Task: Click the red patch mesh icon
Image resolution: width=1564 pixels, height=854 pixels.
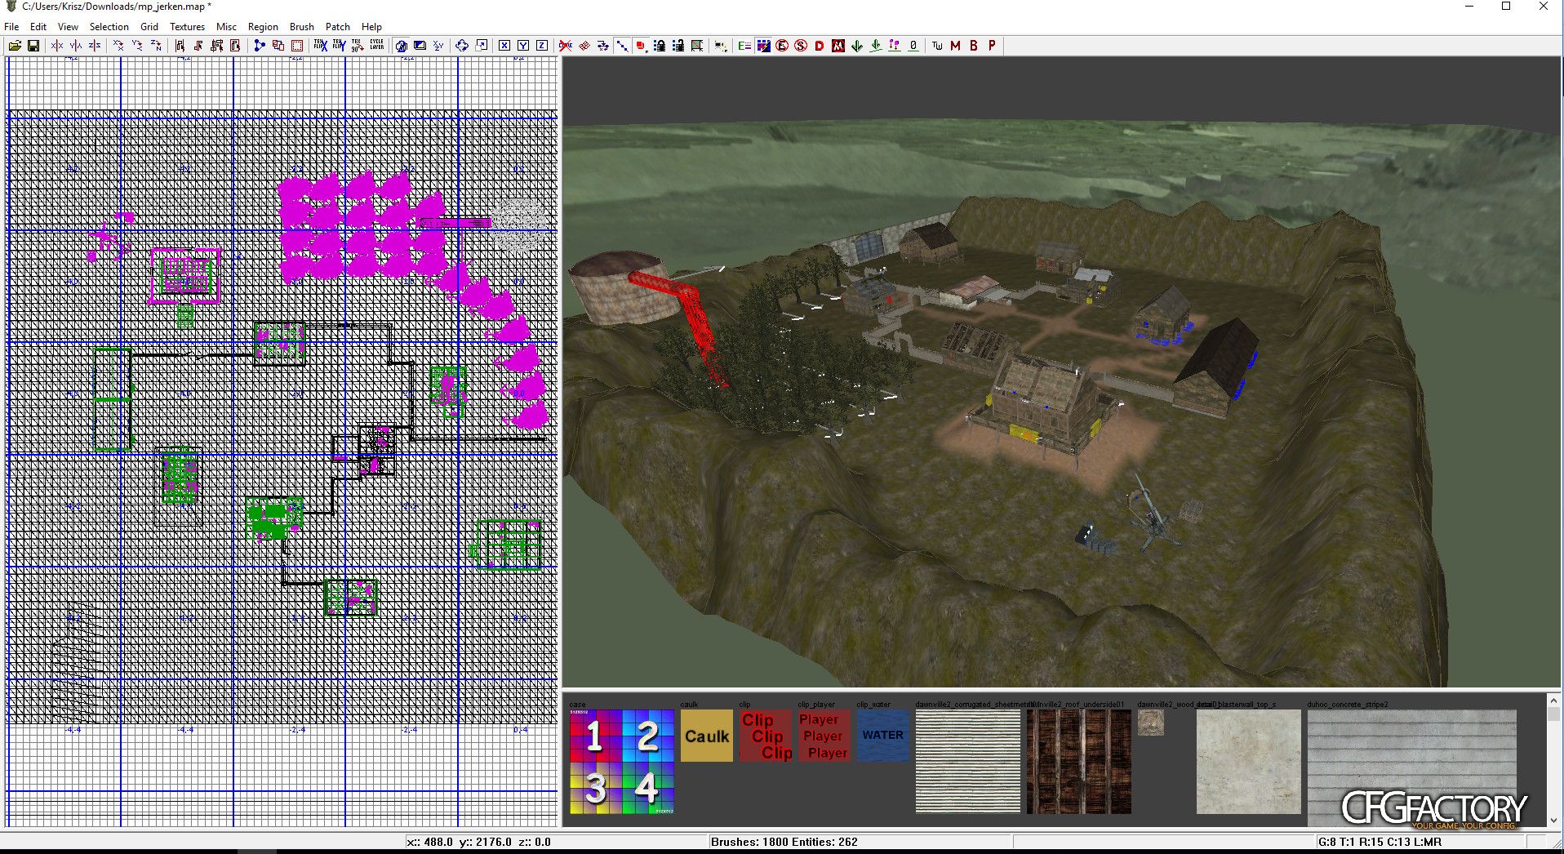Action: click(584, 46)
